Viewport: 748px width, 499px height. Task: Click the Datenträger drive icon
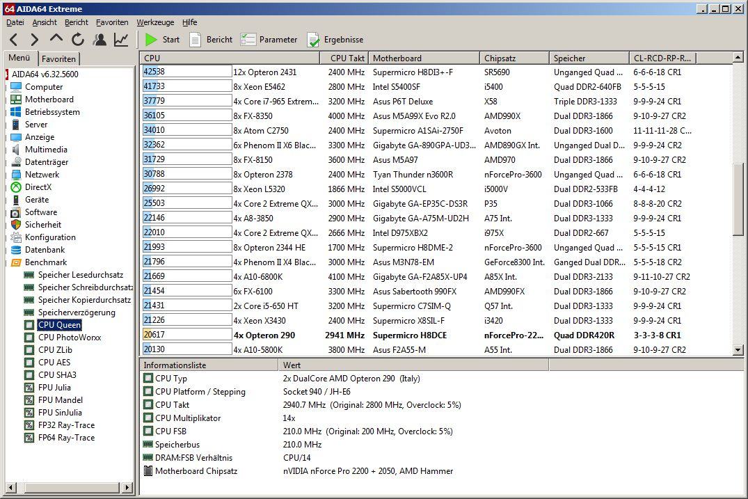click(16, 161)
